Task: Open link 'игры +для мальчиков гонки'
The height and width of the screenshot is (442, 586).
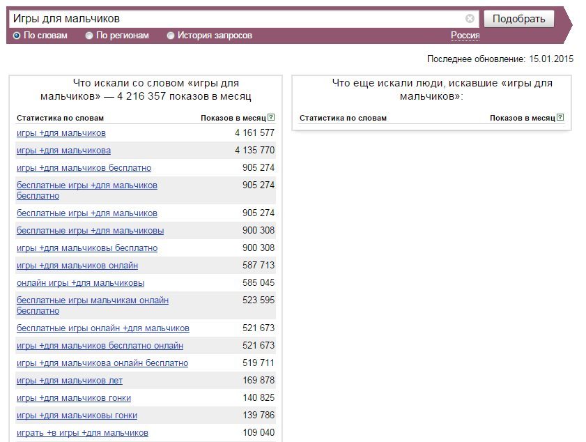Action: click(74, 398)
